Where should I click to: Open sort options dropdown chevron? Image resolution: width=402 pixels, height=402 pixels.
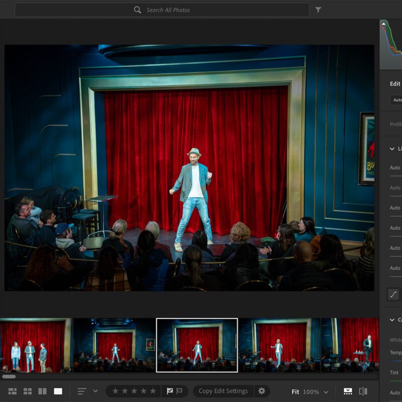pyautogui.click(x=95, y=391)
